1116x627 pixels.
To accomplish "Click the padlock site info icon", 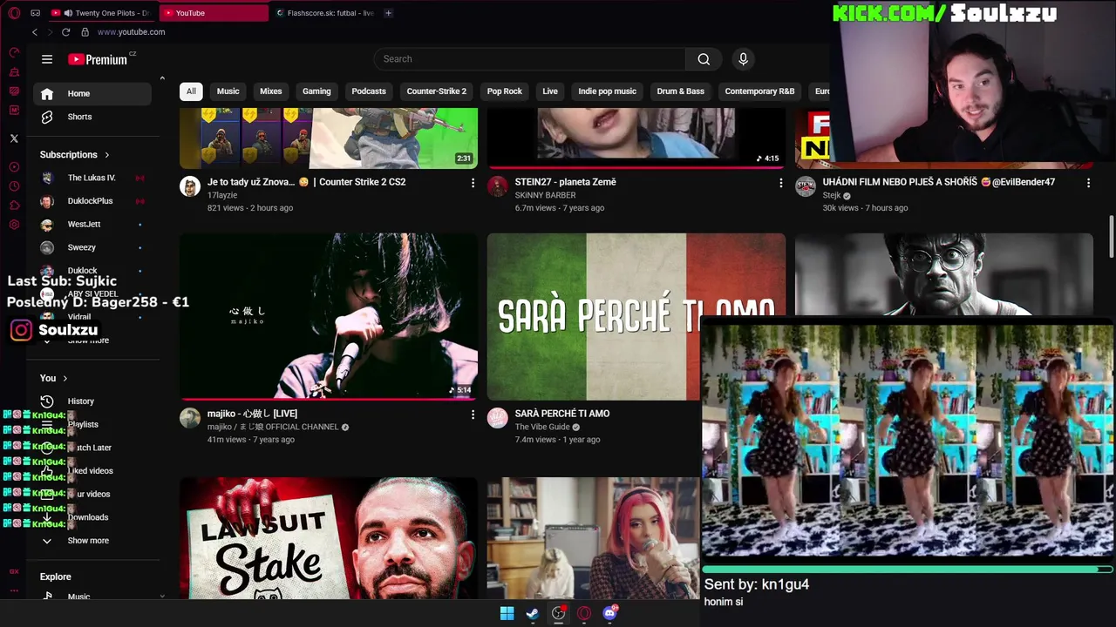I will (x=85, y=32).
